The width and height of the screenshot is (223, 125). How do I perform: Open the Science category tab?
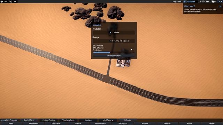78,124
